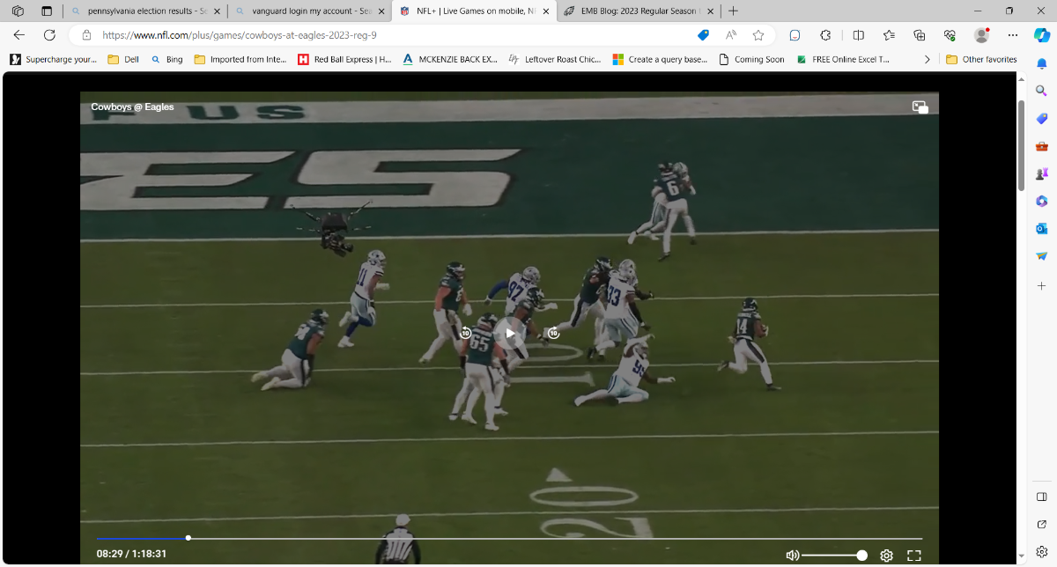
Task: Open browser Settings and more menu
Action: click(x=1010, y=35)
